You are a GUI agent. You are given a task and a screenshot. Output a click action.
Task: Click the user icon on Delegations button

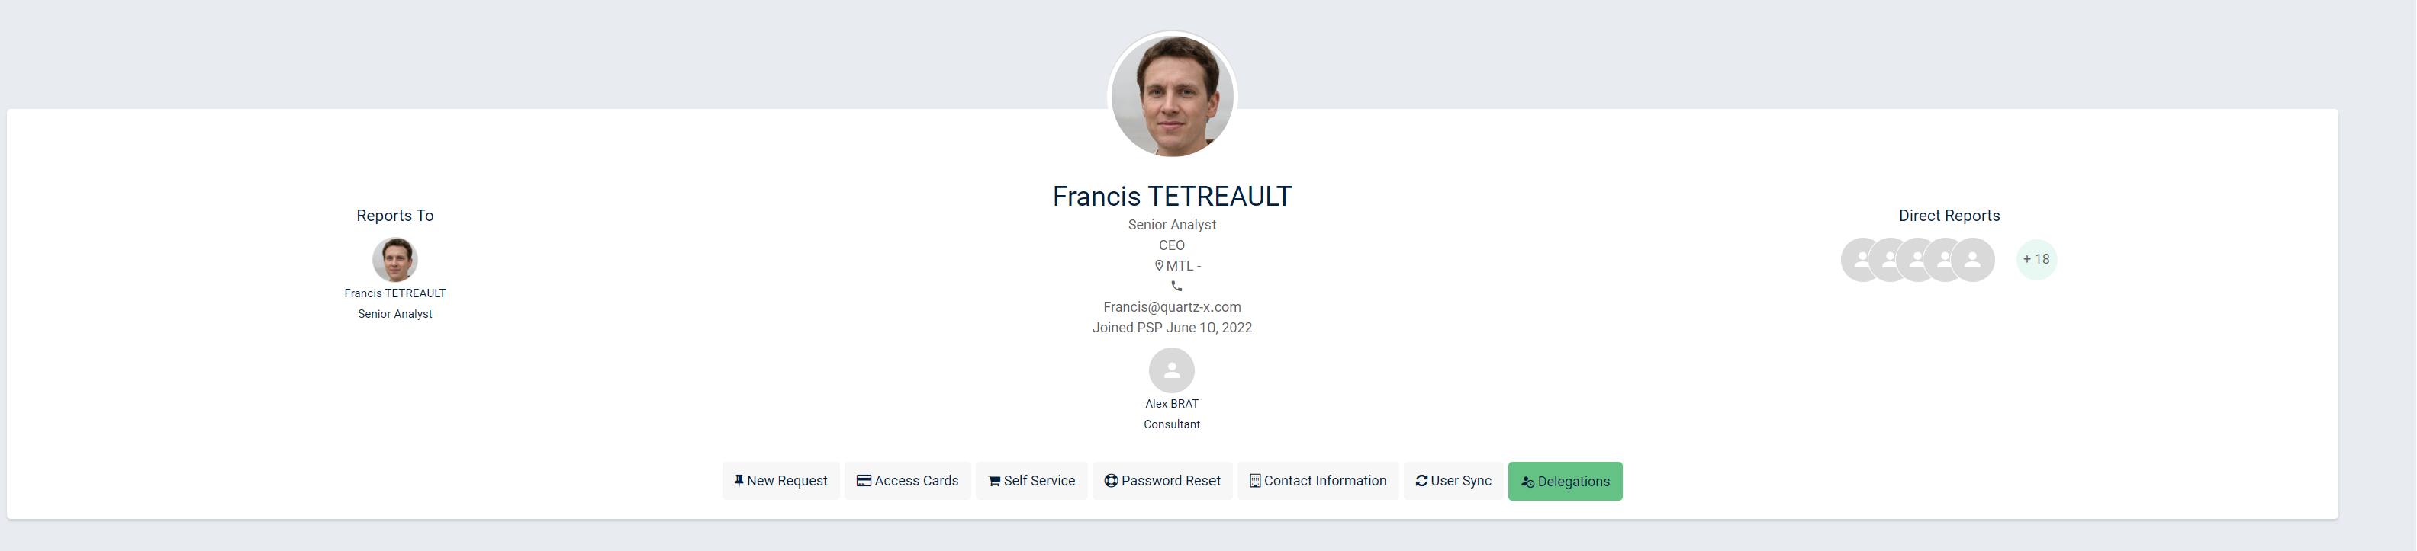tap(1527, 482)
